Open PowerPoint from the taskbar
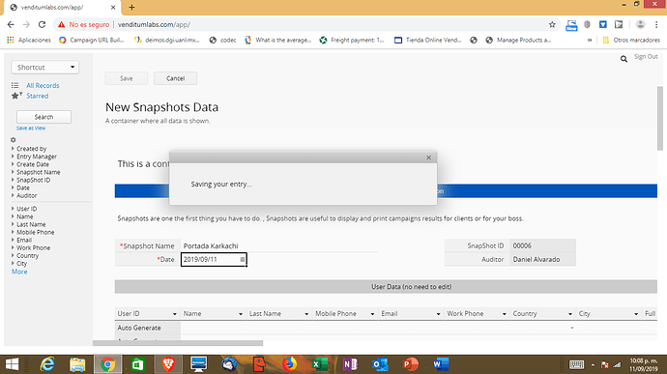Screen dimensions: 667x374 pos(410,364)
